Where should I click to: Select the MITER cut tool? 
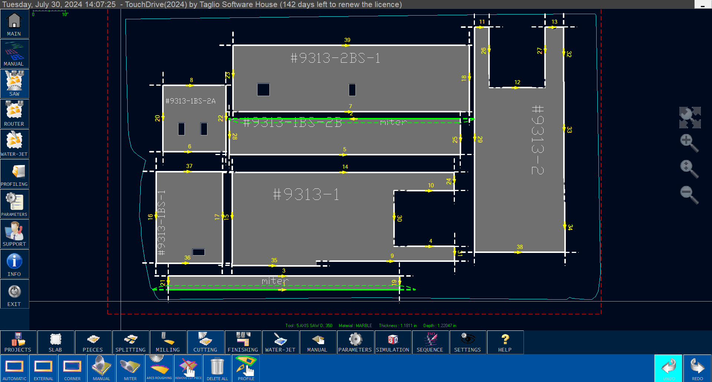click(130, 368)
